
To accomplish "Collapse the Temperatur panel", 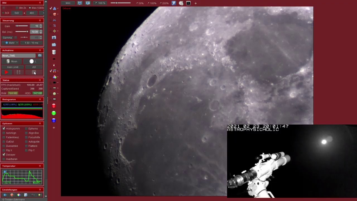I will 40,166.
